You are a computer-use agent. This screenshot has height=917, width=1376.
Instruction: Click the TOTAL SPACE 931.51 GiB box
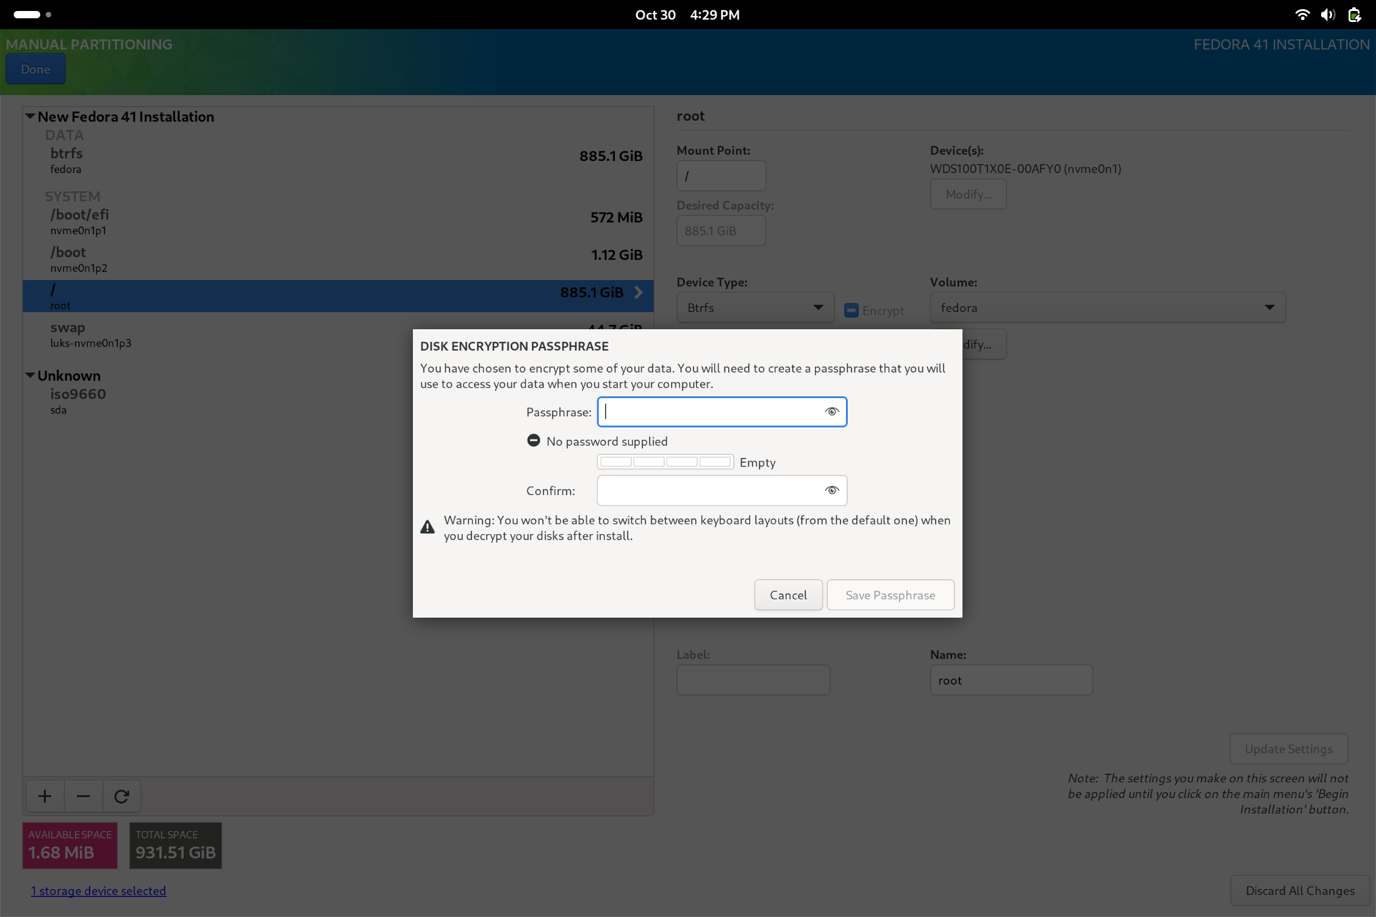176,846
